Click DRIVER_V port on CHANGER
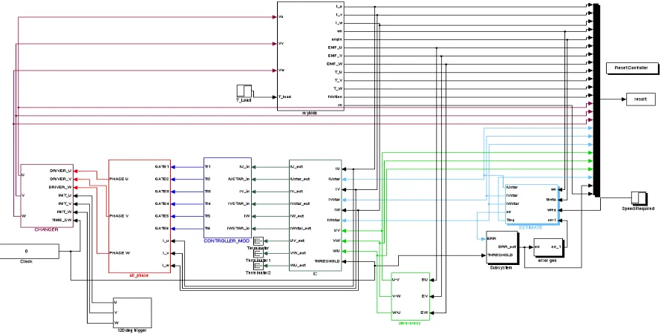Image resolution: width=661 pixels, height=334 pixels. tap(61, 179)
